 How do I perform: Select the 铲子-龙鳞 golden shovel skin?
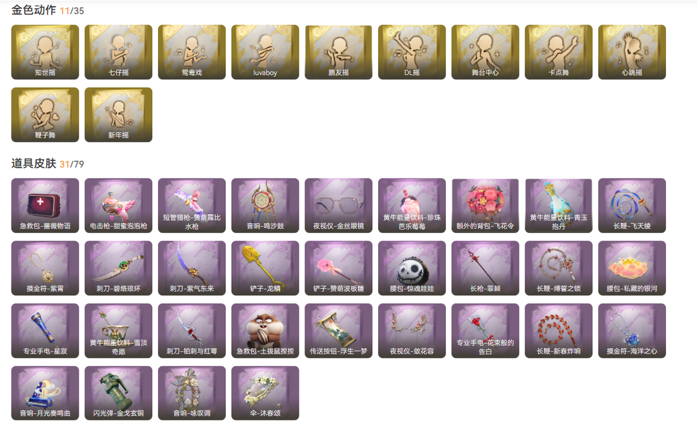265,268
